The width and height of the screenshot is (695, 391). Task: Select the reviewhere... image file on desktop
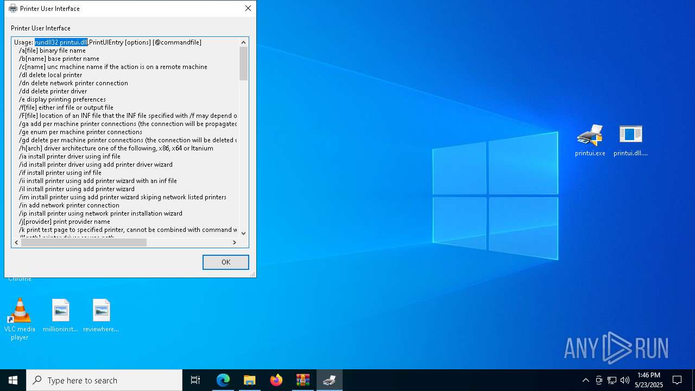point(101,316)
